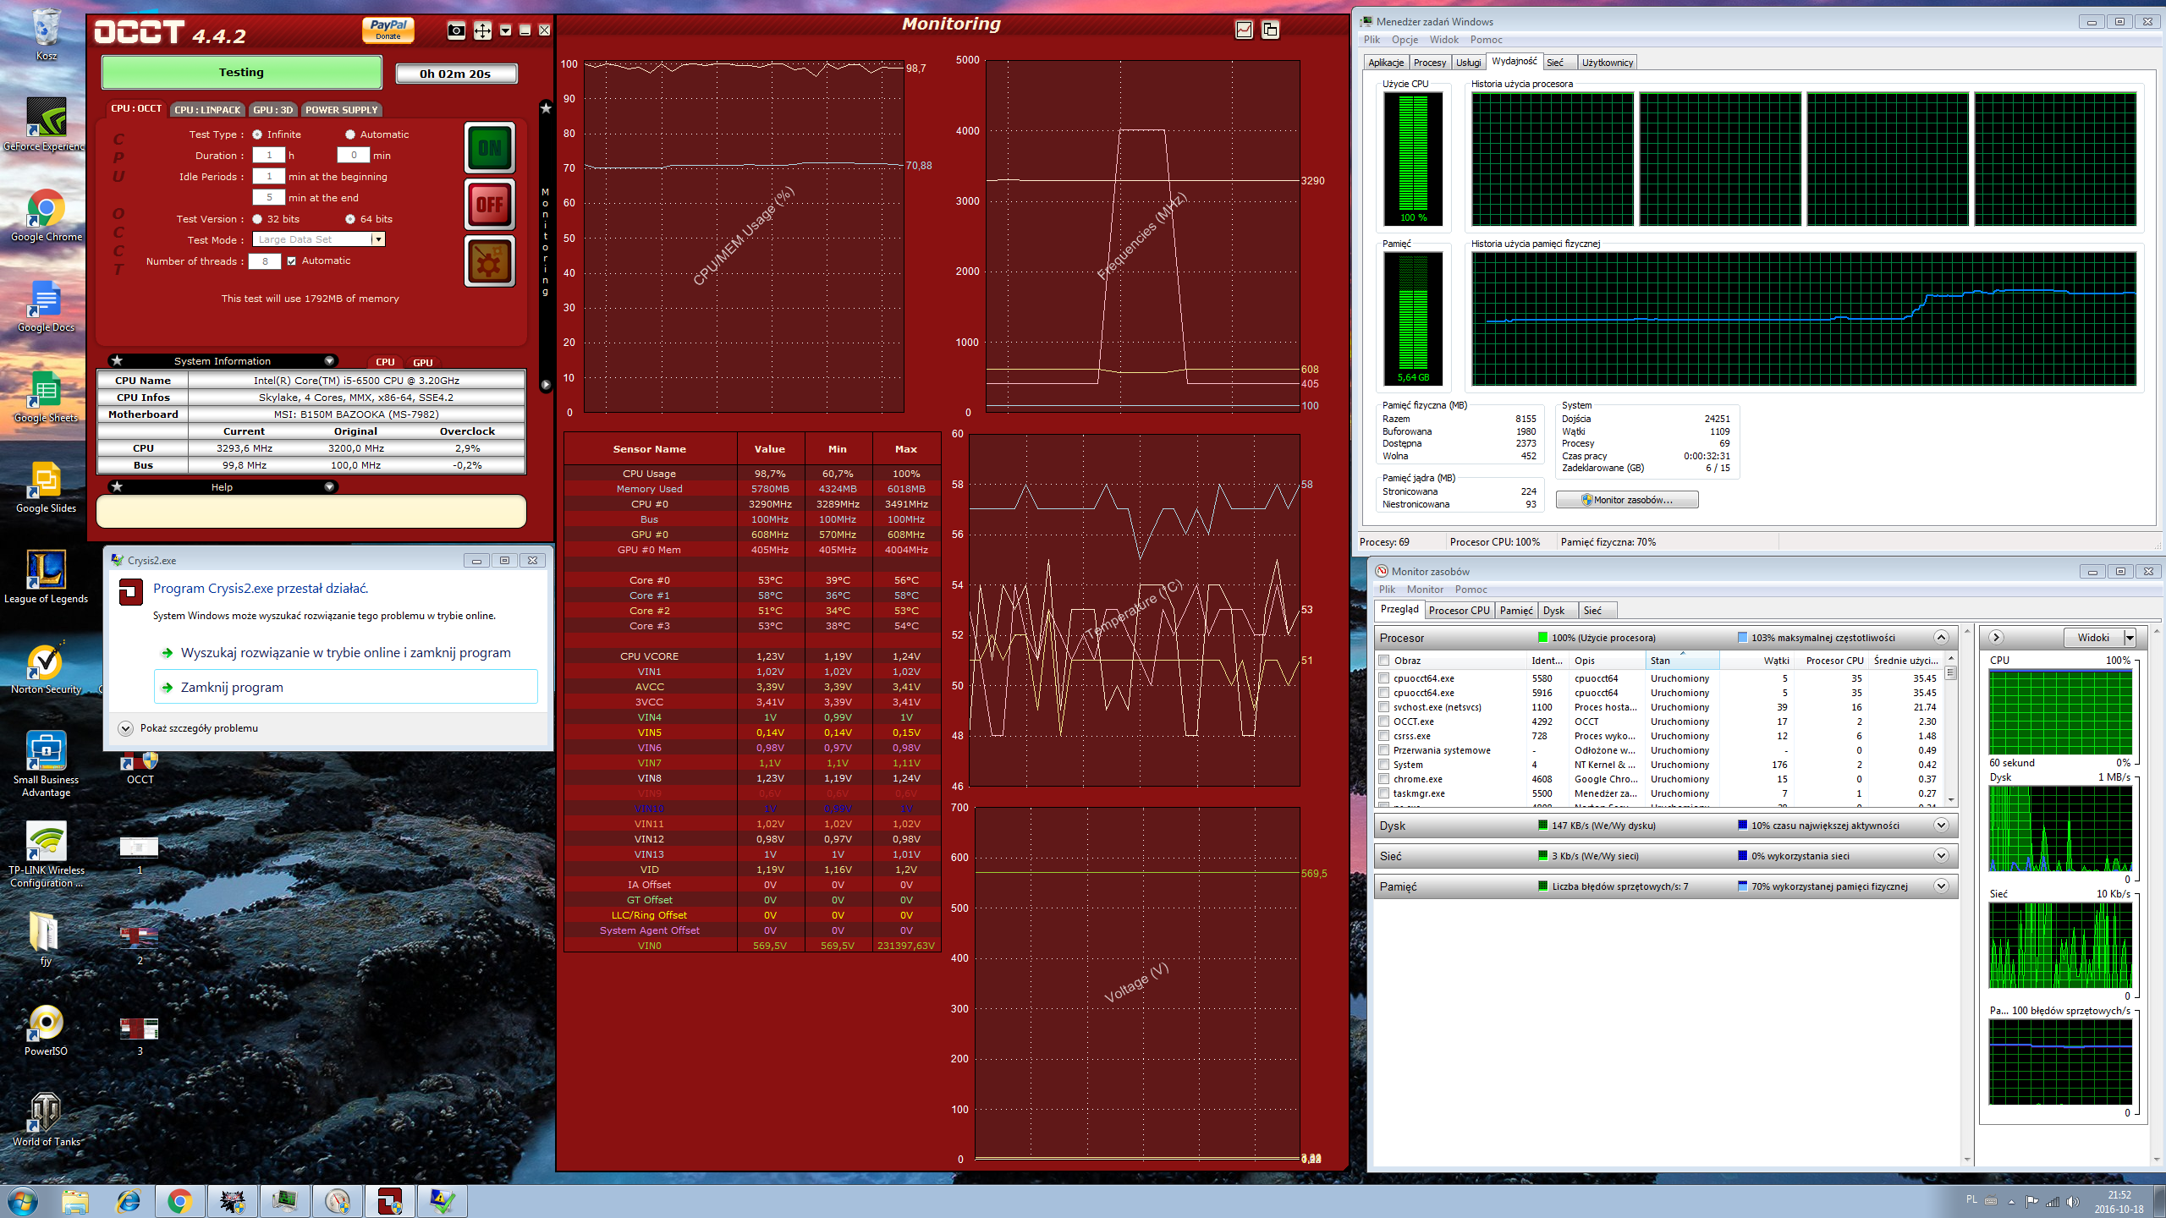Click the process list vertical scrollbar
The image size is (2166, 1218).
tap(1951, 727)
